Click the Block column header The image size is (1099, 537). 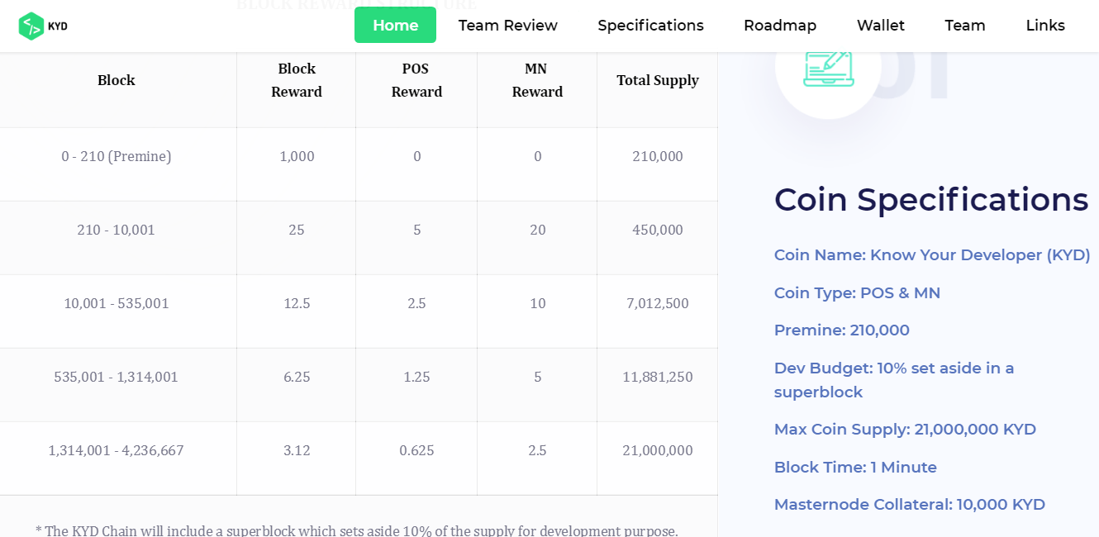coord(117,80)
